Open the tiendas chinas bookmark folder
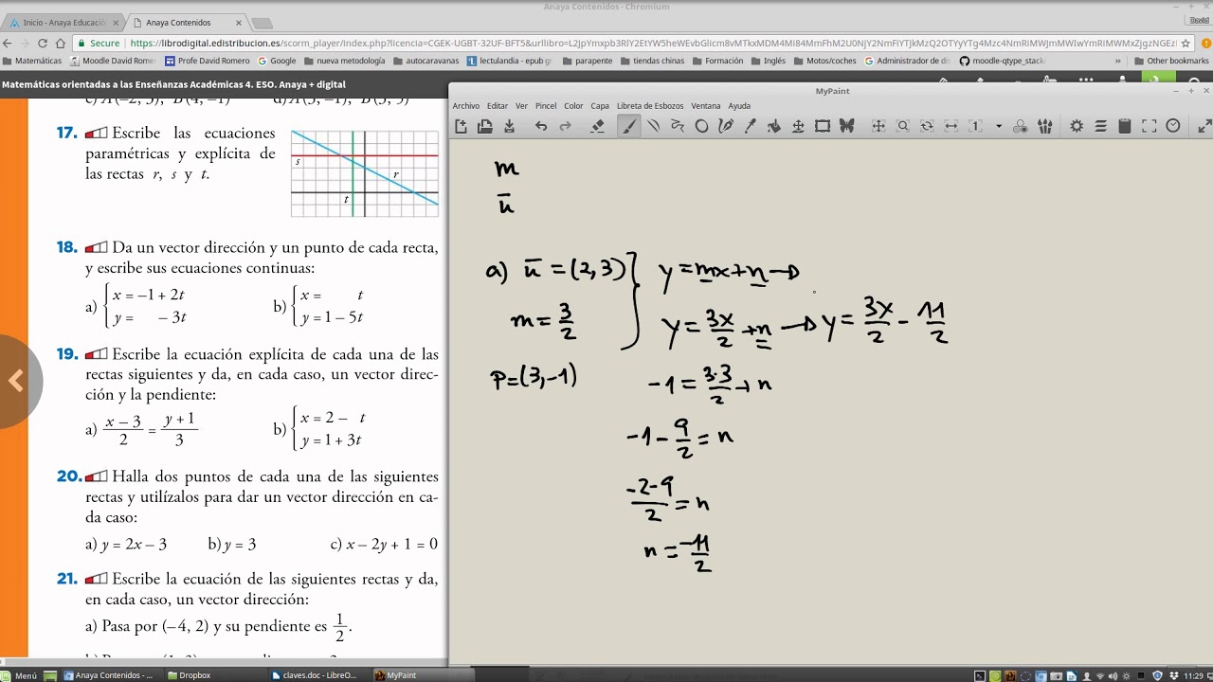This screenshot has height=682, width=1213. pos(653,61)
